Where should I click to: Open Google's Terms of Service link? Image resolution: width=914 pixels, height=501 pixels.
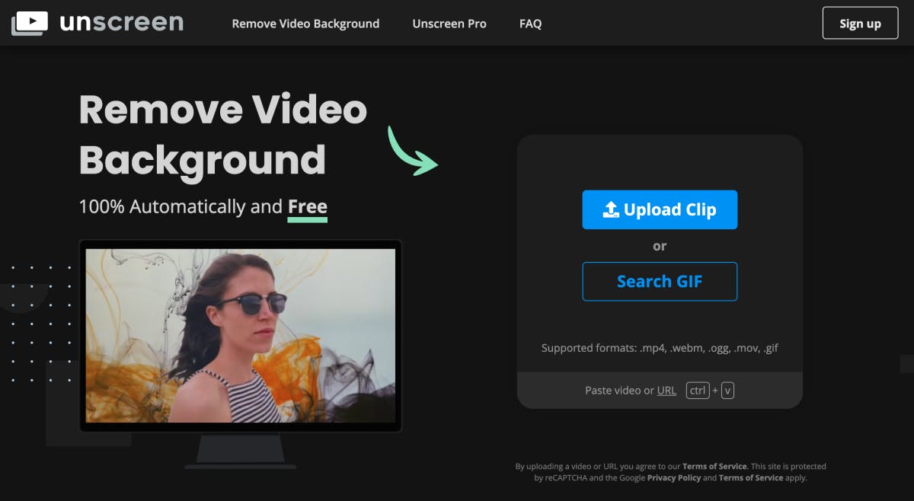[751, 477]
